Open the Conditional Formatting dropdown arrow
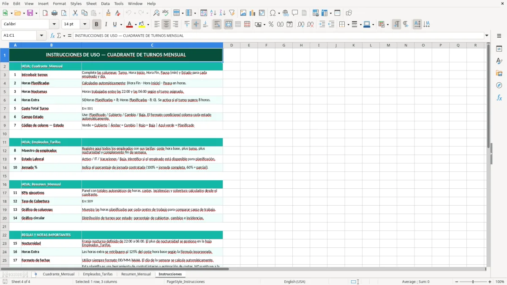This screenshot has height=285, width=507. point(387,24)
